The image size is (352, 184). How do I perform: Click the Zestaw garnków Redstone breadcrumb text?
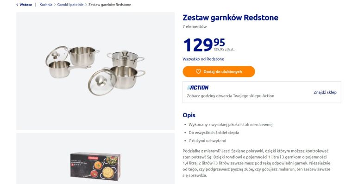pyautogui.click(x=110, y=5)
